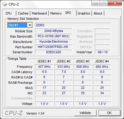Click the PC3-10700 (667 MHz) bandwidth value
The image size is (124, 119).
[54, 36]
